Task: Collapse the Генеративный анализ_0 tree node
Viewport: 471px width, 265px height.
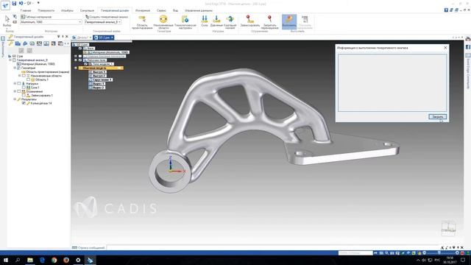Action: 10,60
